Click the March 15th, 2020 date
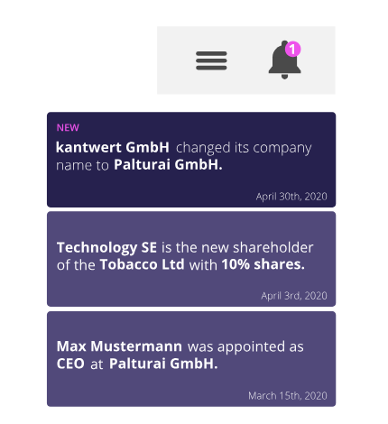Viewport: 388px width, 424px height. coord(288,396)
